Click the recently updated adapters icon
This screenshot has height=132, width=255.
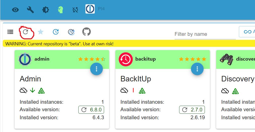pyautogui.click(x=71, y=32)
